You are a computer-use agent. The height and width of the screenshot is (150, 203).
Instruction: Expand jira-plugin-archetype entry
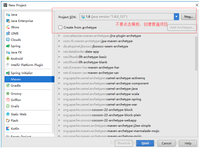coord(59,36)
